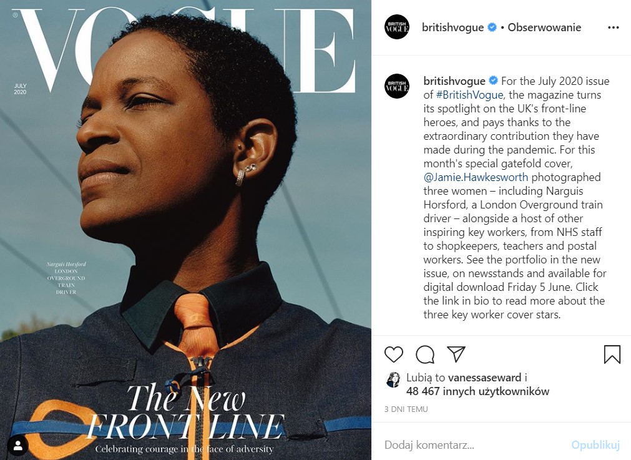Save the post with the bookmark icon
The width and height of the screenshot is (631, 460).
point(612,354)
